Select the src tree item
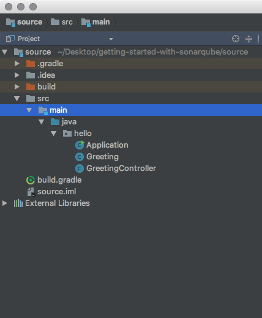This screenshot has width=262, height=318. click(131, 99)
